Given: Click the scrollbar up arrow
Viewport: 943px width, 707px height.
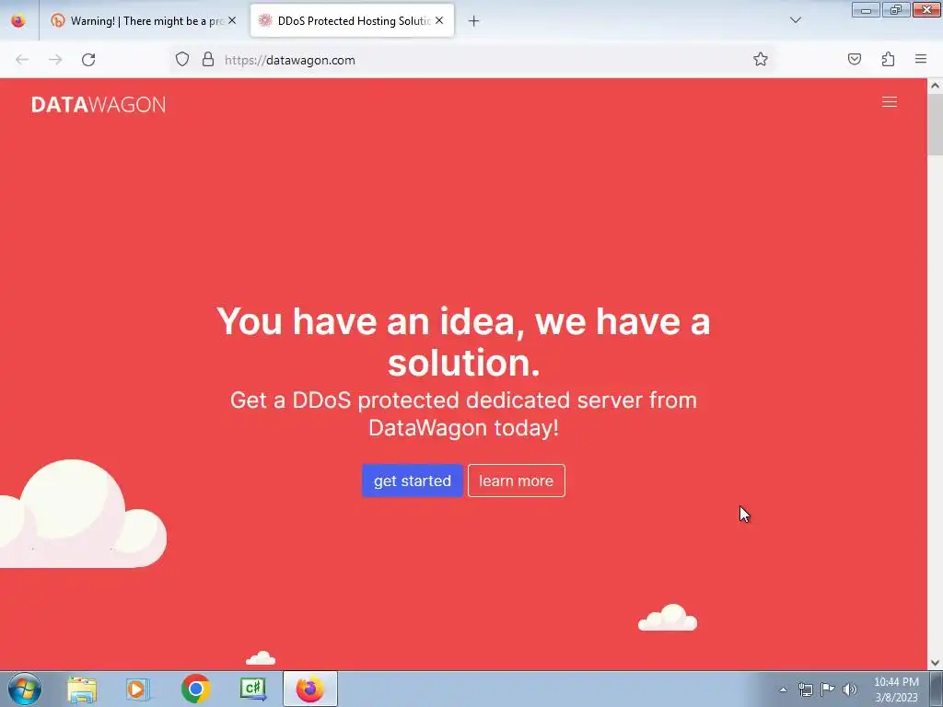Looking at the screenshot, I should 935,86.
